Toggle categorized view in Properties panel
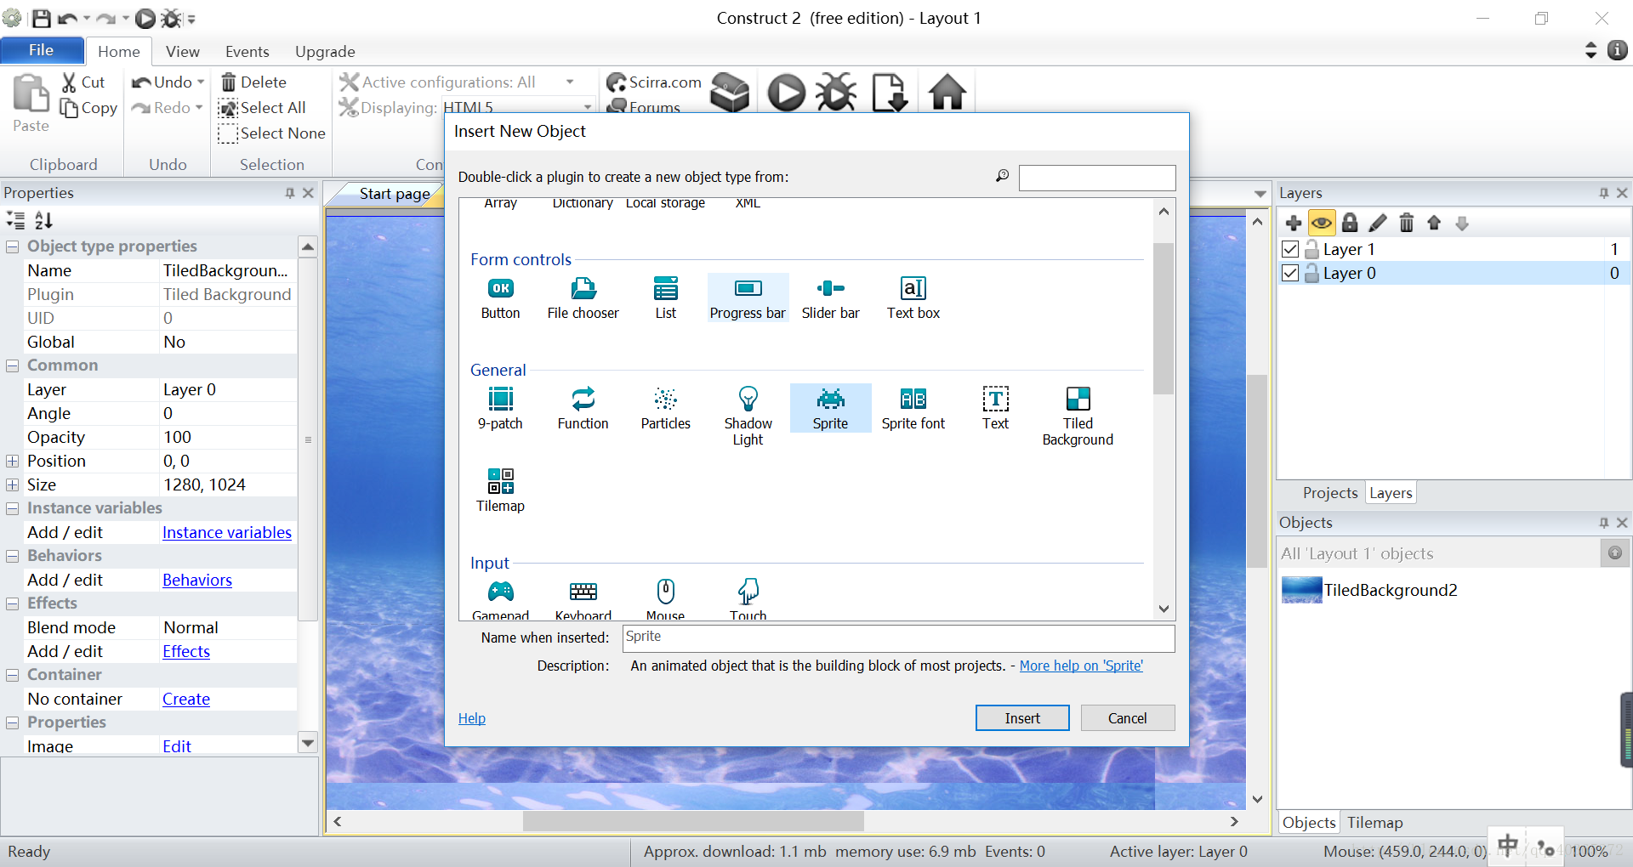The height and width of the screenshot is (867, 1633). (16, 221)
